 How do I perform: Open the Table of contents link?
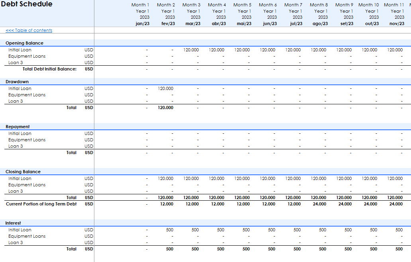coord(29,31)
